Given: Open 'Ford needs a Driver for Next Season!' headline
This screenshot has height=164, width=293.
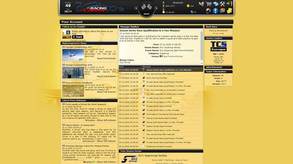Looking at the screenshot, I should [86, 104].
